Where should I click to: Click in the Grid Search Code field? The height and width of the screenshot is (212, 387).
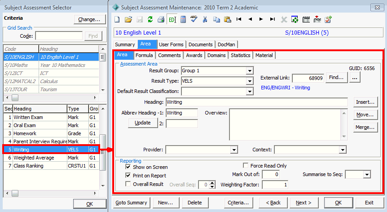coord(59,36)
